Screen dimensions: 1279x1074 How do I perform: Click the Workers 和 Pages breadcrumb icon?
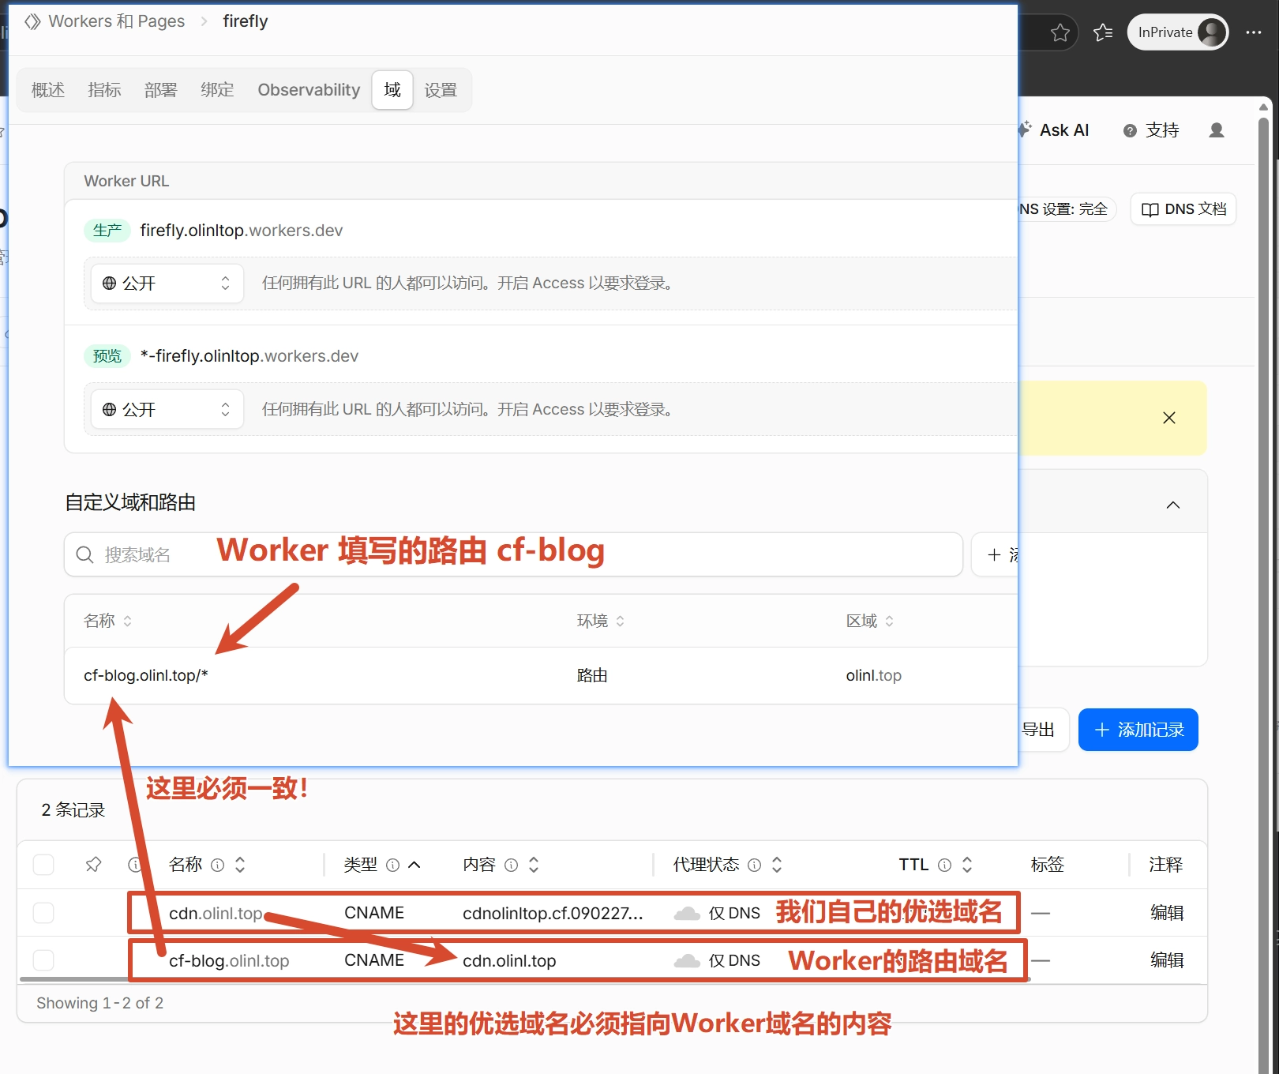pos(32,21)
